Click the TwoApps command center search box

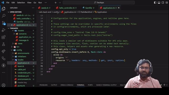pyautogui.click(x=99, y=3)
